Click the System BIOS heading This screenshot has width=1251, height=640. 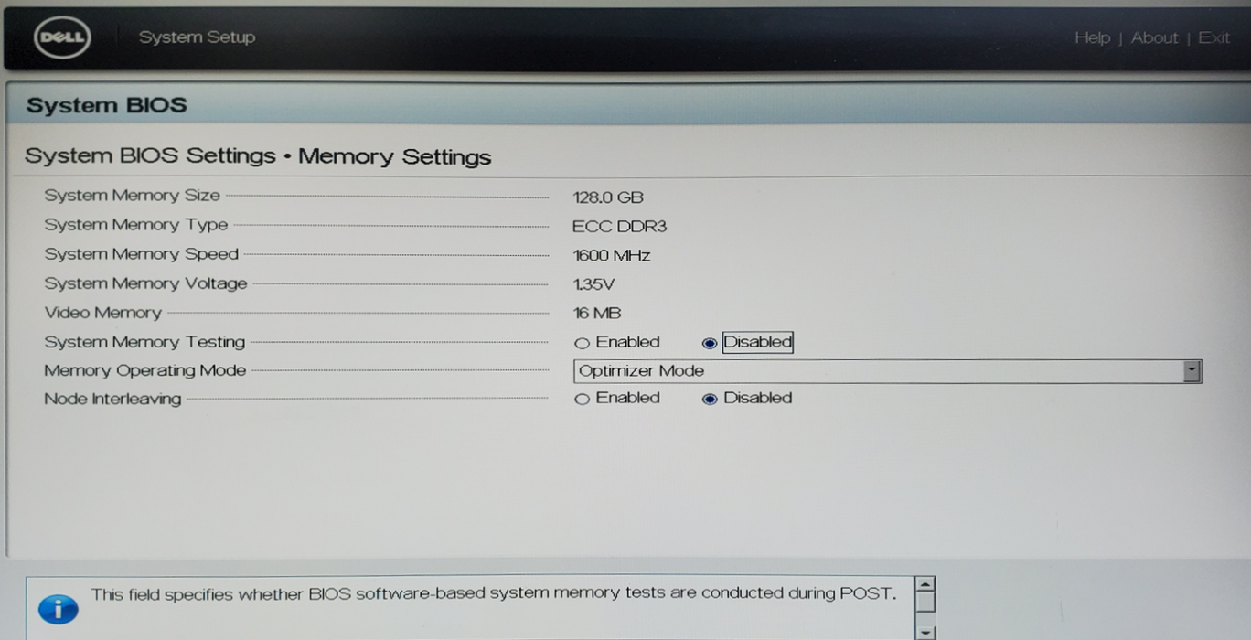106,105
